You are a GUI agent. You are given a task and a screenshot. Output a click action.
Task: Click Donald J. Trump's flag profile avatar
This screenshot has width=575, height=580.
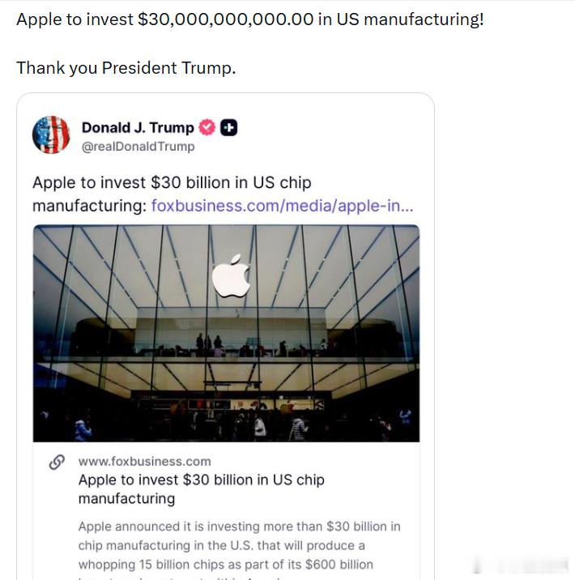click(51, 134)
